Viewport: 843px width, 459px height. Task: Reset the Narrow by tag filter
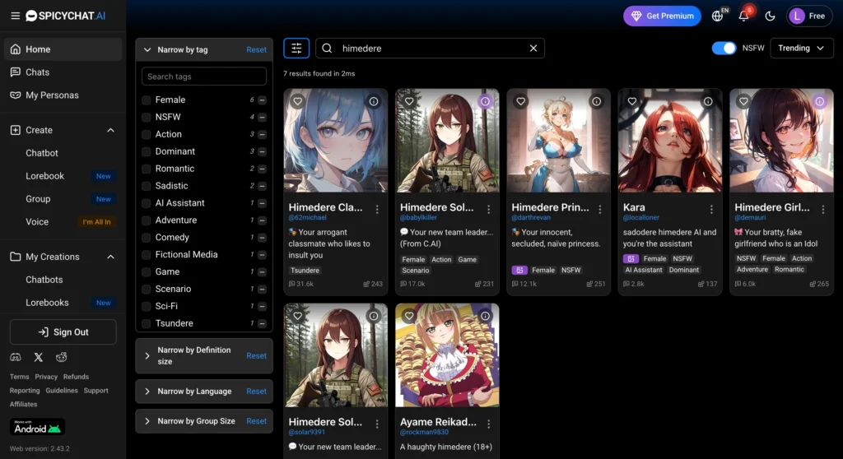[x=257, y=49]
